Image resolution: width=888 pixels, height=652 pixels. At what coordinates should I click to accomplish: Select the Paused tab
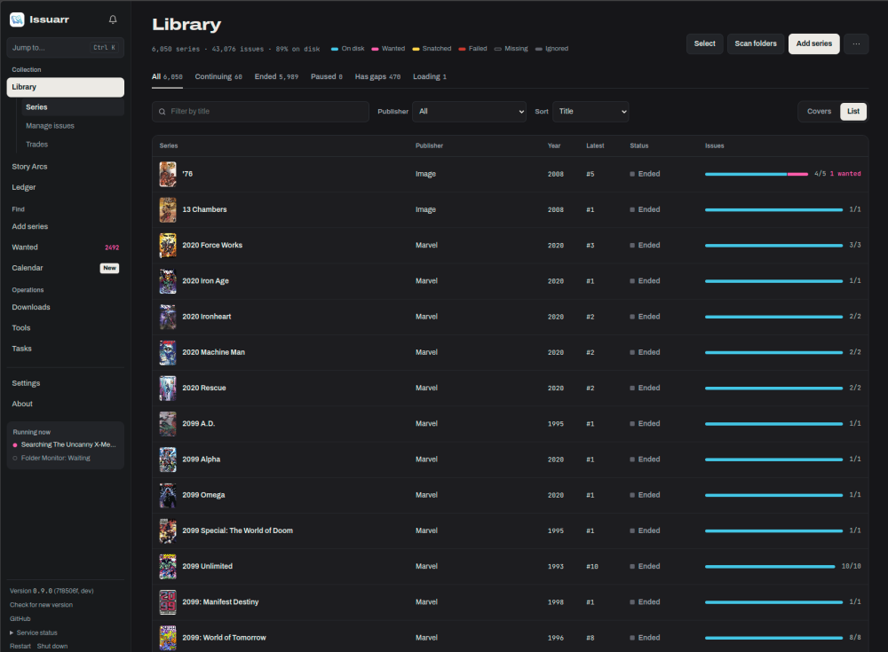tap(327, 77)
